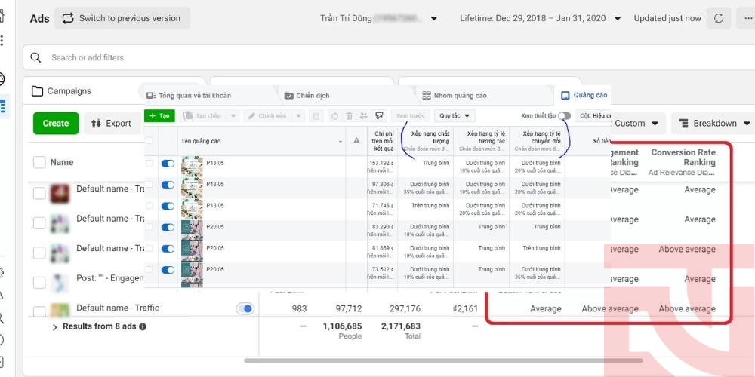Screen dimensions: 755x377
Task: Open the Cột: Hiệu quả columns dropdown
Action: [593, 116]
